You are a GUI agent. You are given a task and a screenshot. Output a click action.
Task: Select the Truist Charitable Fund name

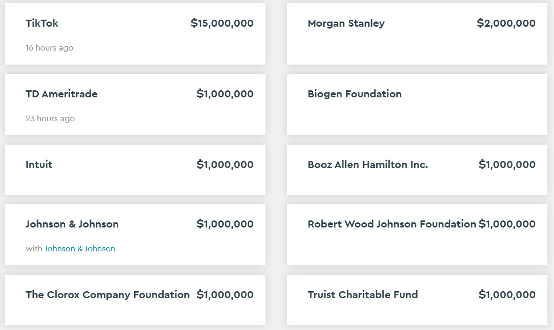363,295
